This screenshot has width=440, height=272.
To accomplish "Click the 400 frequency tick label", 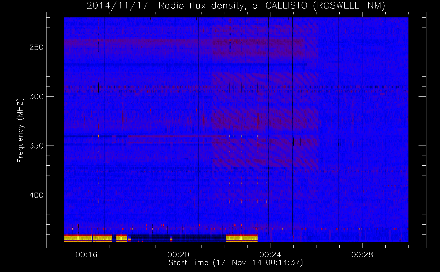I will click(36, 195).
